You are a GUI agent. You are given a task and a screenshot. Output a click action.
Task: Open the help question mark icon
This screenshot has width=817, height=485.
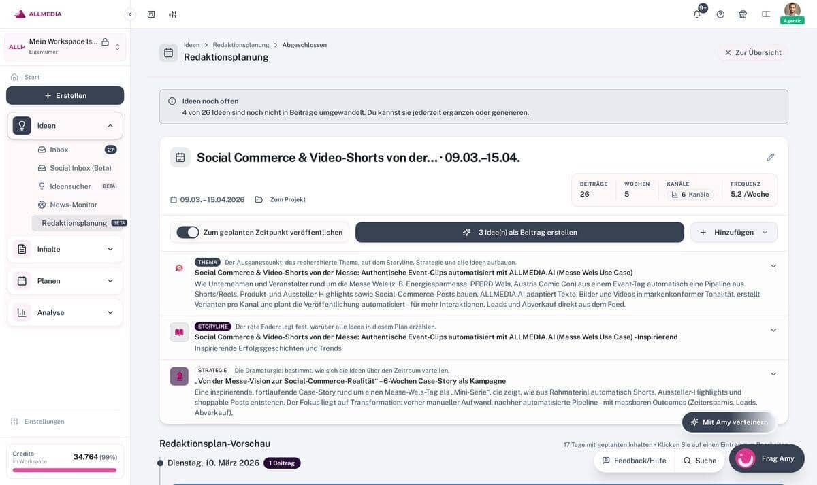720,14
